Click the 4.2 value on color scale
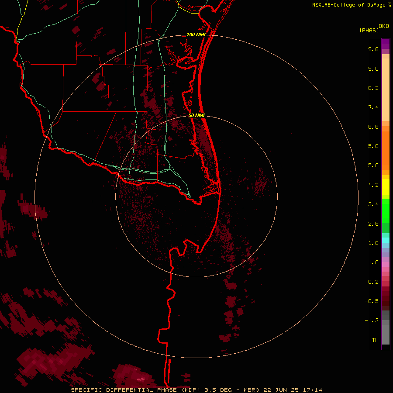The width and height of the screenshot is (393, 393). pos(373,185)
